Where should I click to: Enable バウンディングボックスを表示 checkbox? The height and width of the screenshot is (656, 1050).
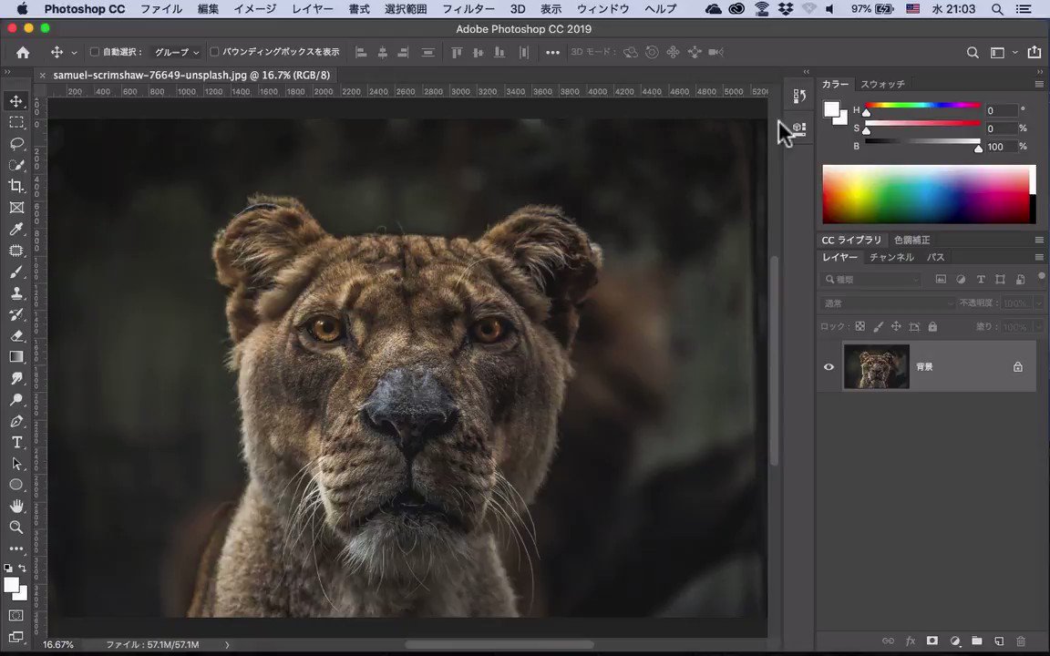(214, 53)
